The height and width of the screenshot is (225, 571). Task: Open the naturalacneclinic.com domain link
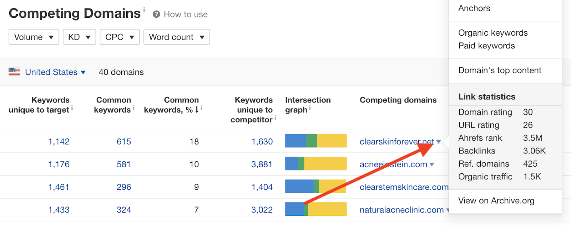401,210
